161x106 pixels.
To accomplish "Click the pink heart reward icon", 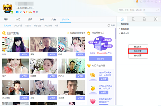I will (93, 101).
